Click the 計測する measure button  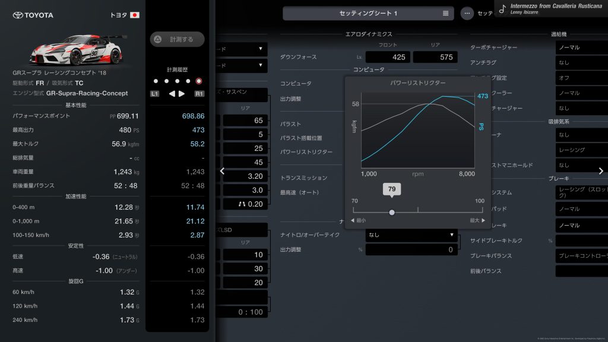click(x=177, y=39)
